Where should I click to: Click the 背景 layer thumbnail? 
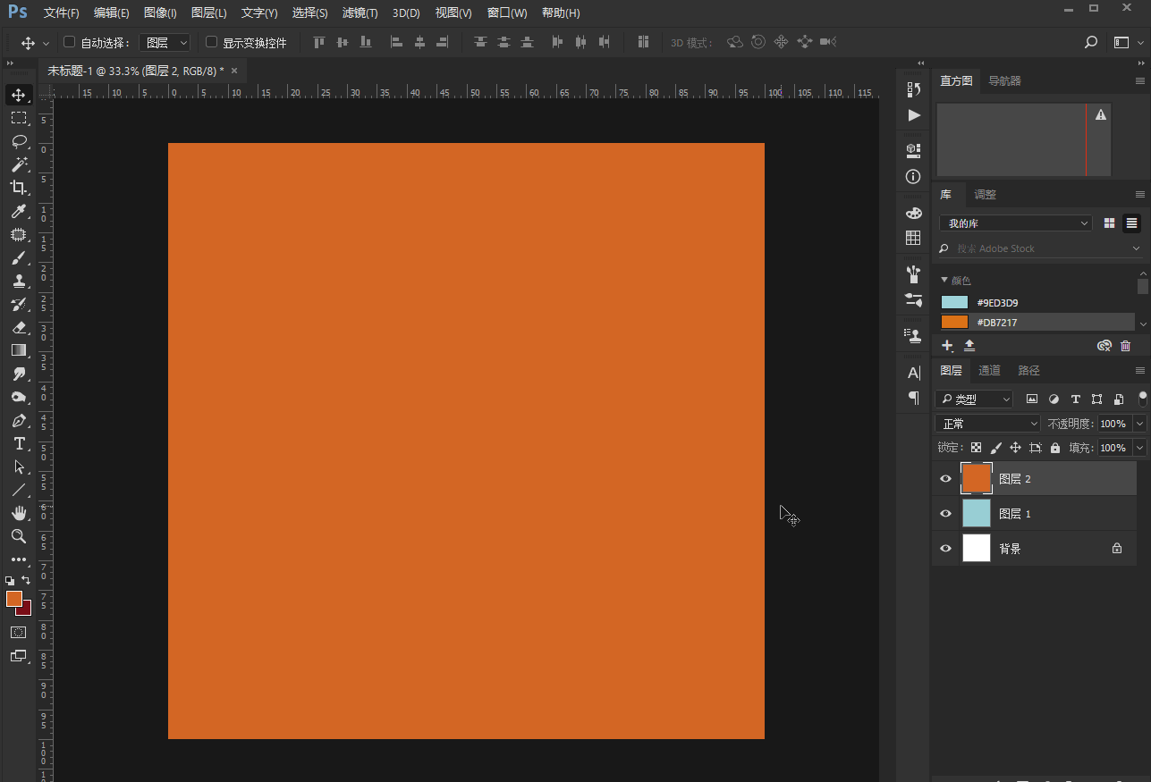[x=976, y=549]
